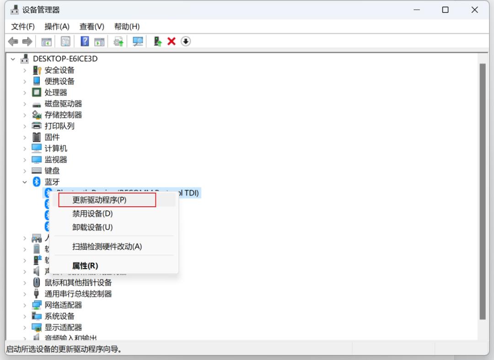Click the 便携设备 category icon
This screenshot has width=494, height=360.
click(x=37, y=81)
